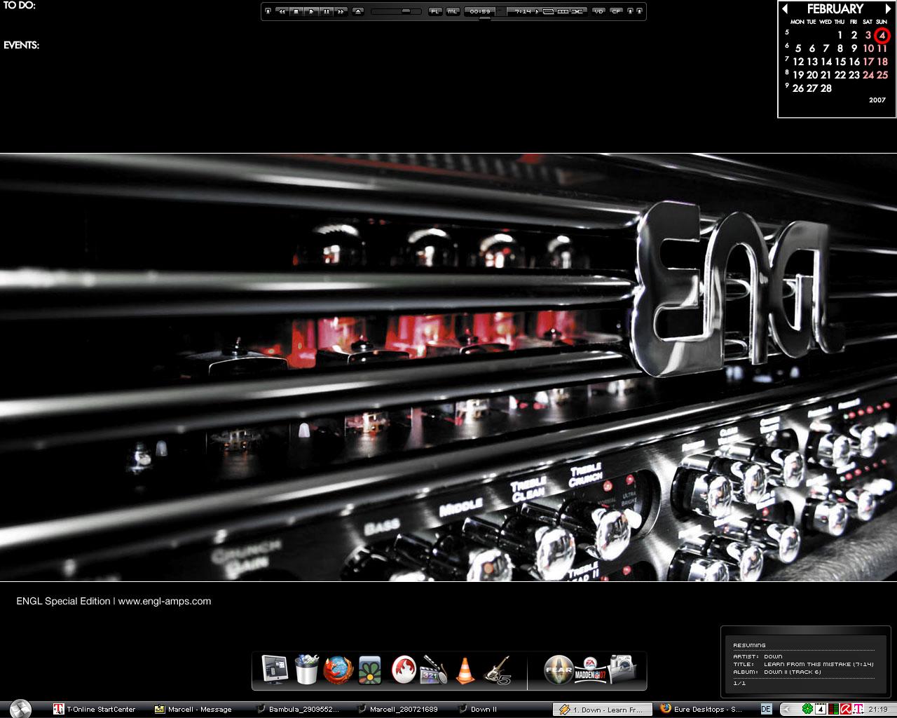Launch the F.E.A.R. game icon
Viewport: 897px width, 718px height.
pyautogui.click(x=559, y=670)
